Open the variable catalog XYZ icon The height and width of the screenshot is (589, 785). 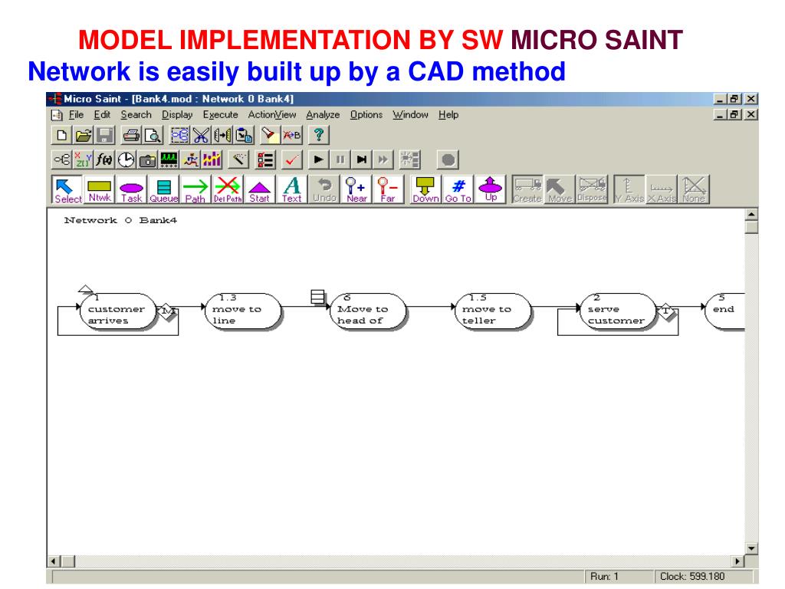[x=83, y=160]
